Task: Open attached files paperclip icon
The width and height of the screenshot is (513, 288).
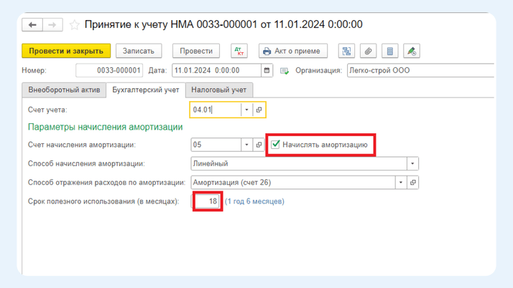Action: coord(368,51)
